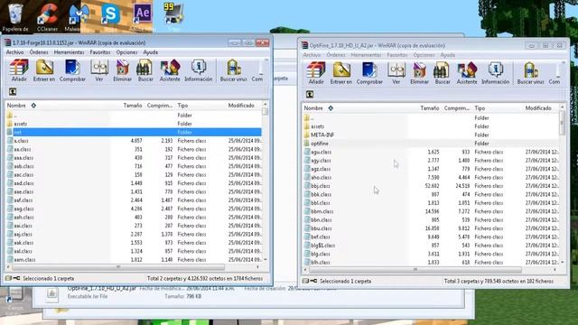Open Órdenes menu in Forge window
This screenshot has width=578, height=325.
[x=39, y=52]
